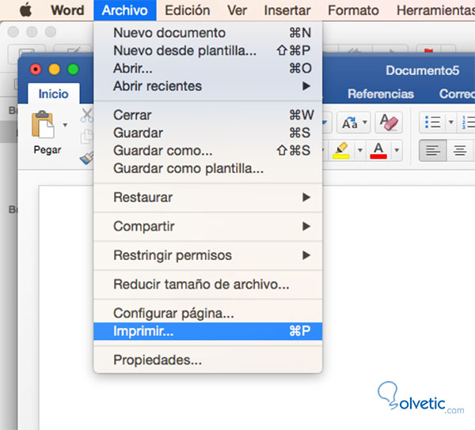
Task: Open the Edición menu
Action: [x=187, y=10]
